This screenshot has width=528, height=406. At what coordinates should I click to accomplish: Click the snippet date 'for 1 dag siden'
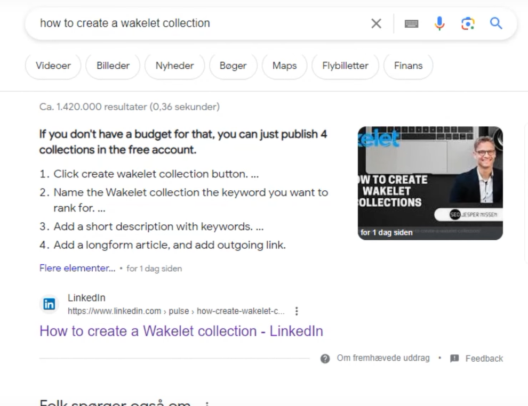[154, 269]
